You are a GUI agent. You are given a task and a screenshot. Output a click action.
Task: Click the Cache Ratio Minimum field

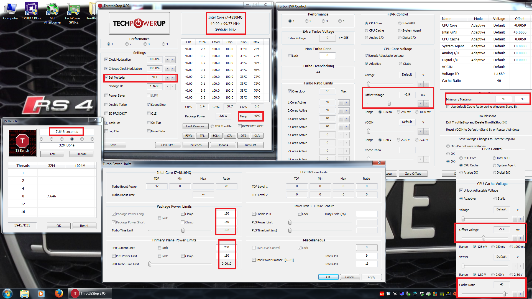(503, 99)
